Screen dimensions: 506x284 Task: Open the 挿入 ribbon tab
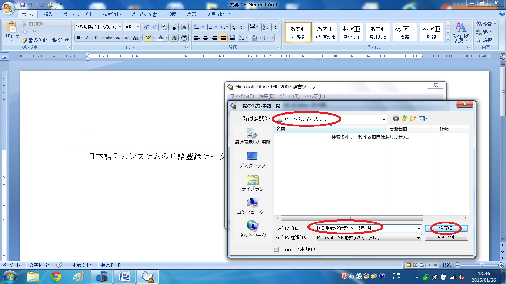tap(48, 14)
